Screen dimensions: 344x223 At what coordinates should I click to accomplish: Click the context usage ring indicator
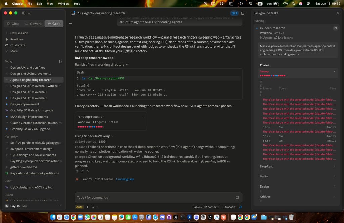pos(240,207)
